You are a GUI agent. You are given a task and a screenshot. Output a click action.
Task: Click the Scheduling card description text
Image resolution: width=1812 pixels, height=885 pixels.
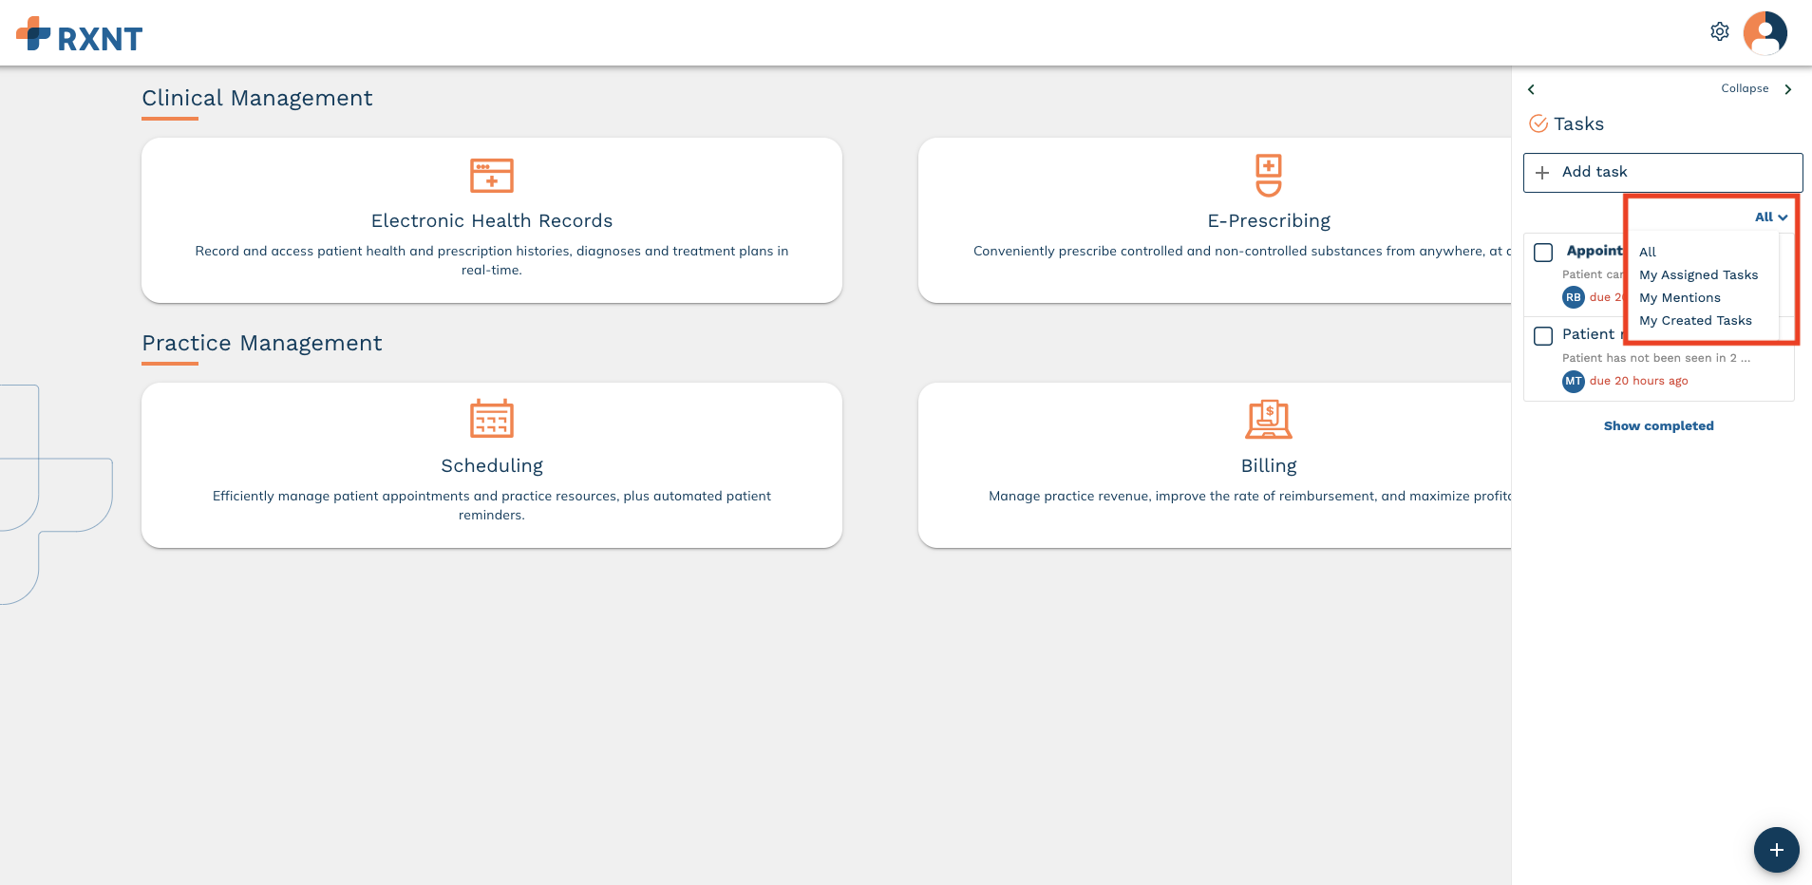(492, 505)
